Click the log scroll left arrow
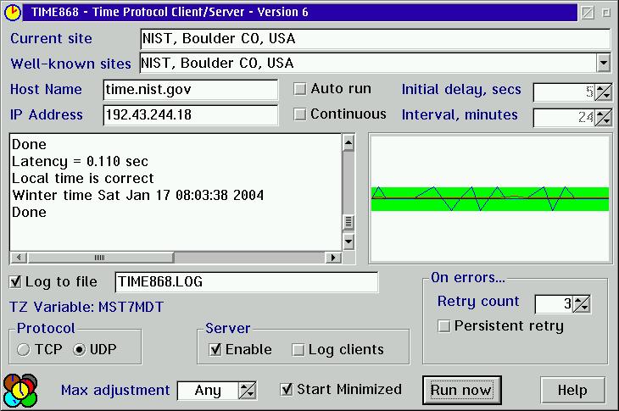Image resolution: width=619 pixels, height=411 pixels. (x=19, y=258)
